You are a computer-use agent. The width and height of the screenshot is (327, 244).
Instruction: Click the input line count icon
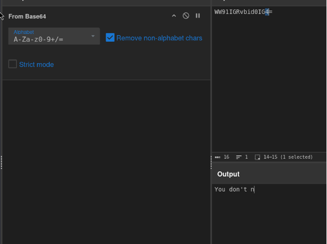click(238, 157)
